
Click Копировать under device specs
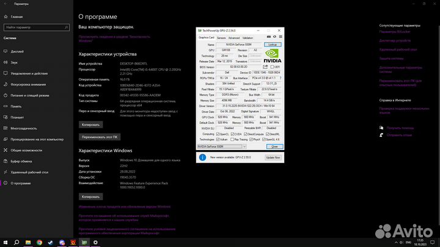(90, 124)
